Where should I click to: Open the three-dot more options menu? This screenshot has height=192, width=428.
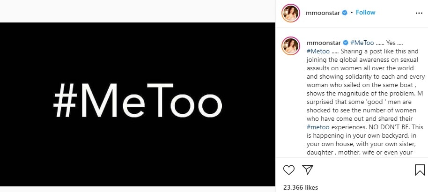419,13
